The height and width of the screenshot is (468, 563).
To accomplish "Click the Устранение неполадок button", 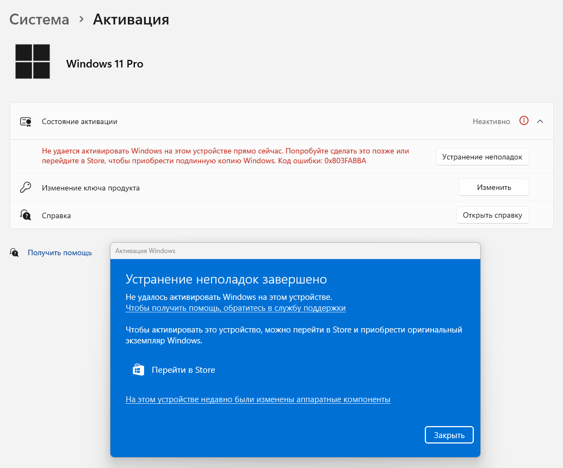I will pos(482,157).
